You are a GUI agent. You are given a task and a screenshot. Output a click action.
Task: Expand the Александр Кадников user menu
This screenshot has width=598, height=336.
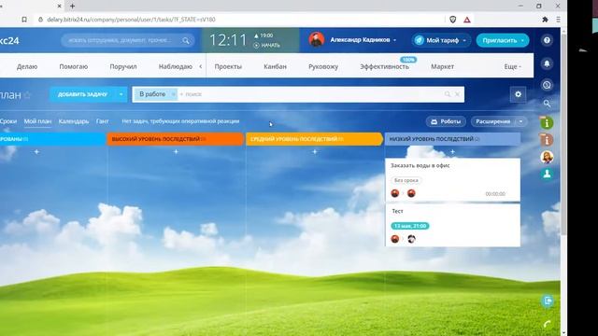point(394,40)
